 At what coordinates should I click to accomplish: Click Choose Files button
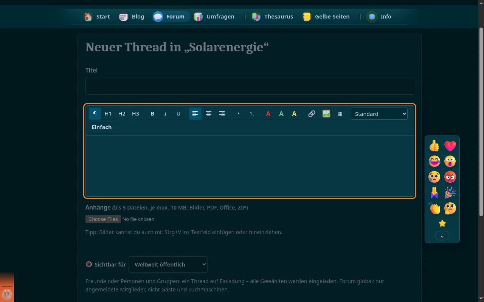[103, 219]
